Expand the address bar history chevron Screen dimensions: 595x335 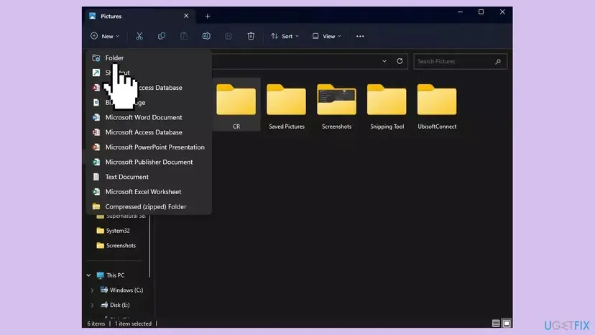coord(384,61)
